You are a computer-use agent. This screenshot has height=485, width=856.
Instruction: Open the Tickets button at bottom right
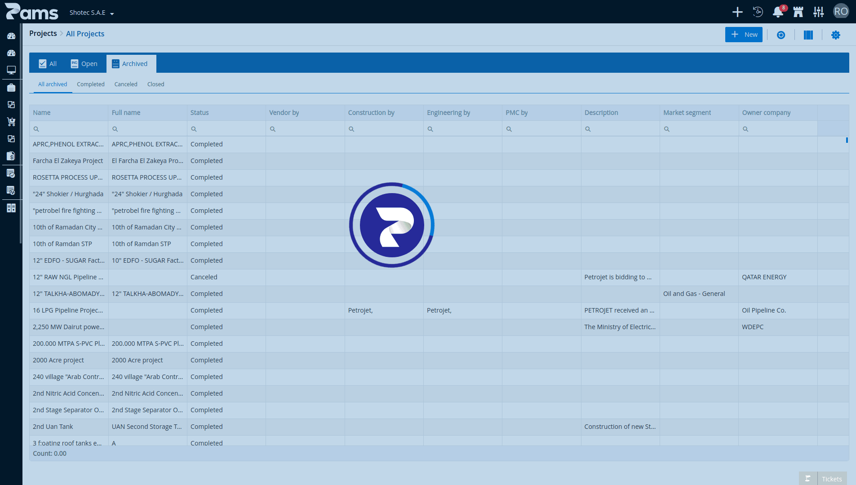832,479
